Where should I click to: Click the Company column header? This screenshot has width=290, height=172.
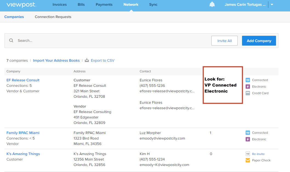(x=13, y=71)
